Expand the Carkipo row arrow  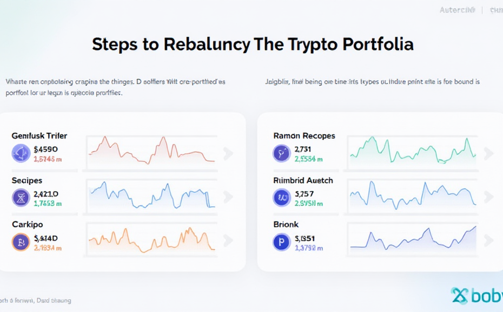228,240
